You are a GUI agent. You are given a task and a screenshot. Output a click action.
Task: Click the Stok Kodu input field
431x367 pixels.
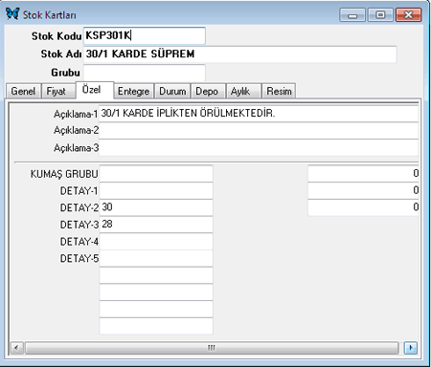tap(144, 35)
